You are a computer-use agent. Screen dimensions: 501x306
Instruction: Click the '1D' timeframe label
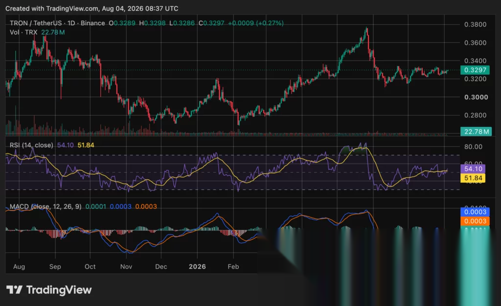[x=71, y=23]
